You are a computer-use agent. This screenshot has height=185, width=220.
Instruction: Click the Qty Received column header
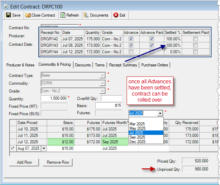pos(184,123)
